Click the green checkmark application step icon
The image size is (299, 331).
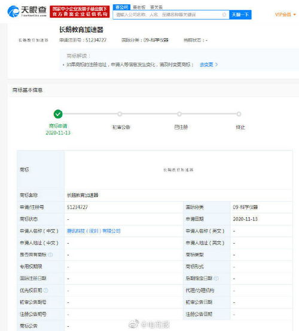pyautogui.click(x=58, y=114)
